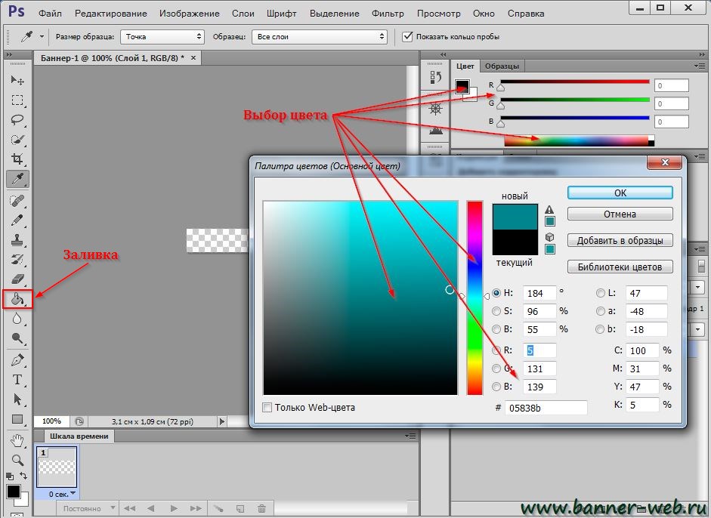This screenshot has width=711, height=518.
Task: Select the Paint Bucket fill tool
Action: 17,299
